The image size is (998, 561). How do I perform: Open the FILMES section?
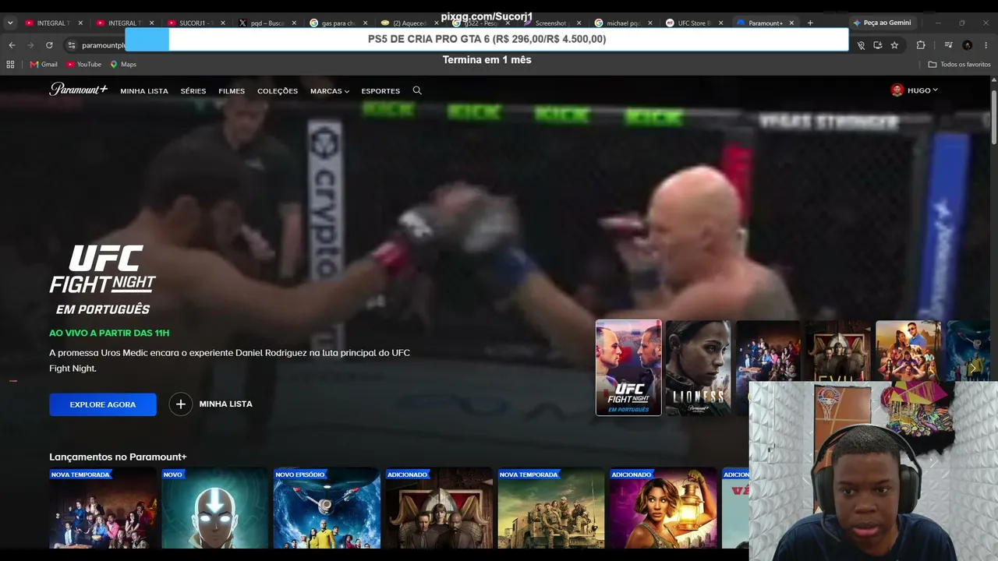[232, 91]
